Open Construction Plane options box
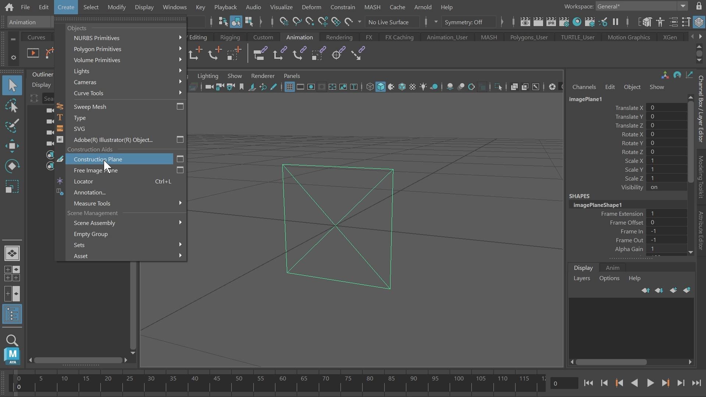Viewport: 706px width, 397px height. (180, 159)
